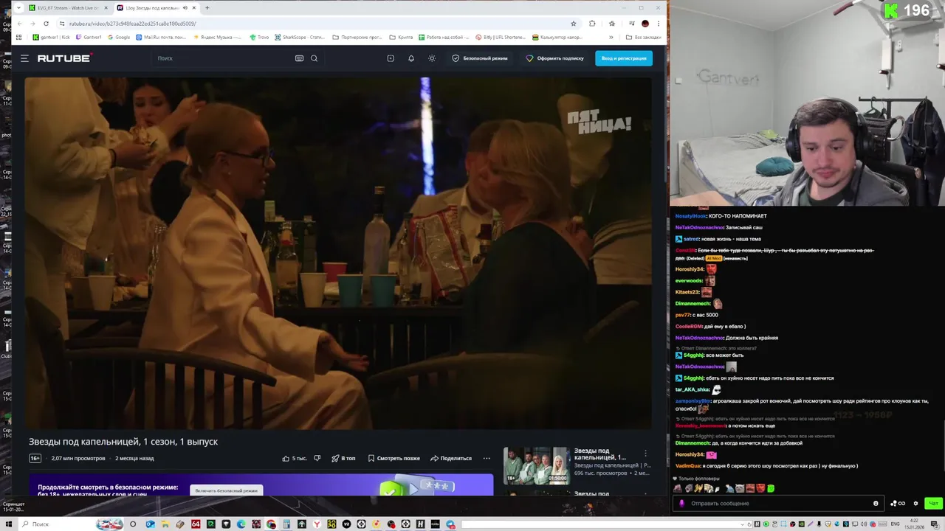The width and height of the screenshot is (945, 531).
Task: Expand the tab search dropdown arrow
Action: tap(18, 8)
